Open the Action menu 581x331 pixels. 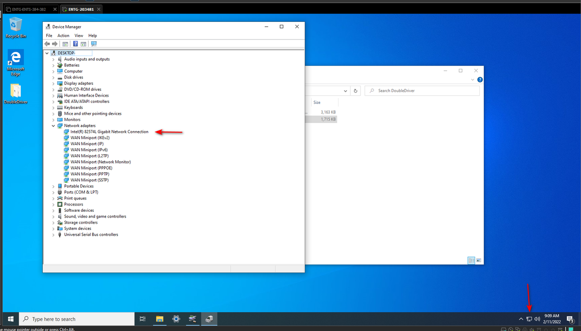pos(63,35)
